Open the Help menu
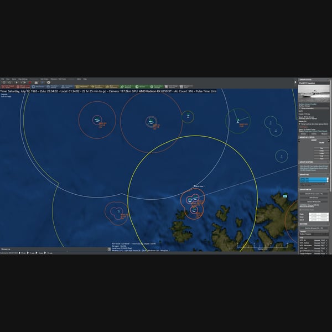 pyautogui.click(x=85, y=79)
